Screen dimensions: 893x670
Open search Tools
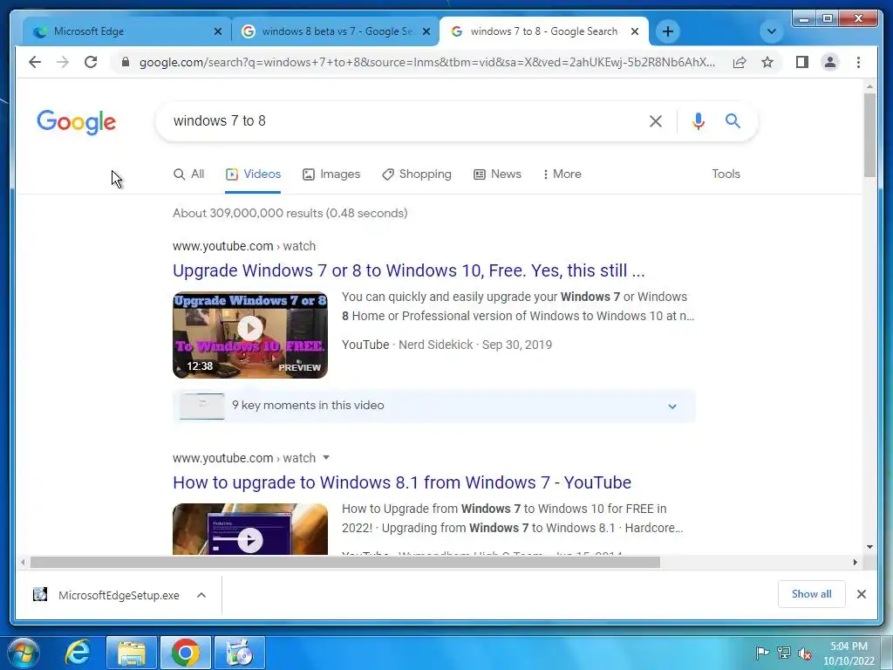tap(726, 174)
